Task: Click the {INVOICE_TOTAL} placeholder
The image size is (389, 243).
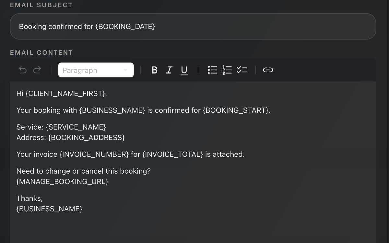Action: click(x=173, y=155)
